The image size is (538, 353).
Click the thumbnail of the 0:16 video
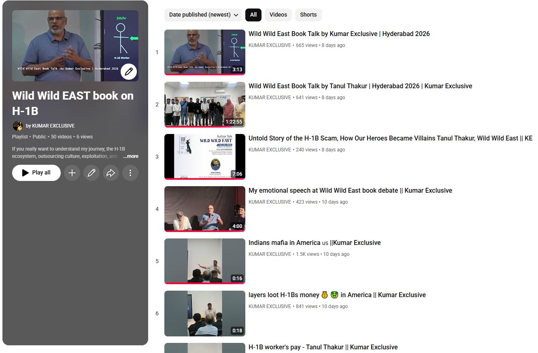(x=205, y=261)
